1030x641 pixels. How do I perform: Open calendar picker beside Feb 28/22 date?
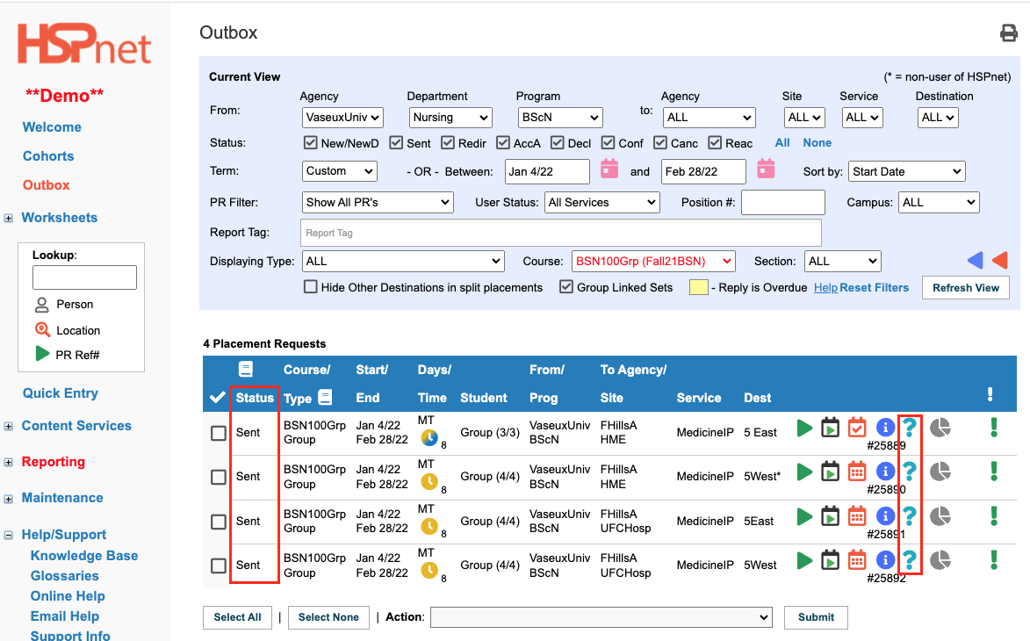click(x=766, y=169)
